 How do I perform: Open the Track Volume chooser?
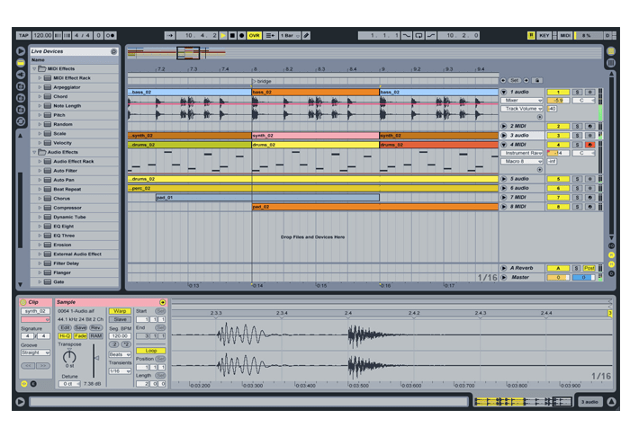(x=522, y=109)
